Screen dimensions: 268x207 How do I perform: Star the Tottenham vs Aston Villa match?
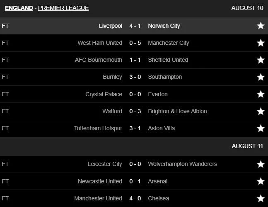pos(261,128)
